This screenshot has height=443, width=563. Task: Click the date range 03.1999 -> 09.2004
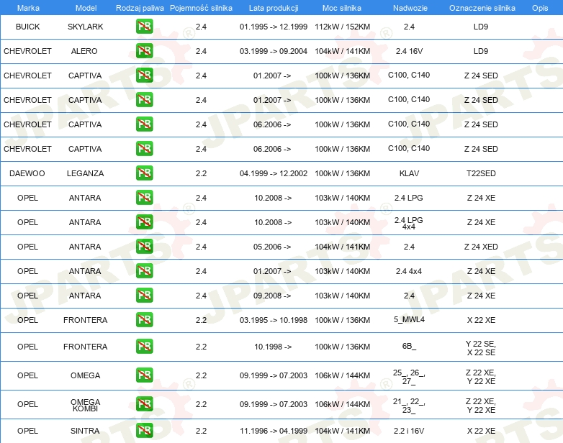click(274, 51)
